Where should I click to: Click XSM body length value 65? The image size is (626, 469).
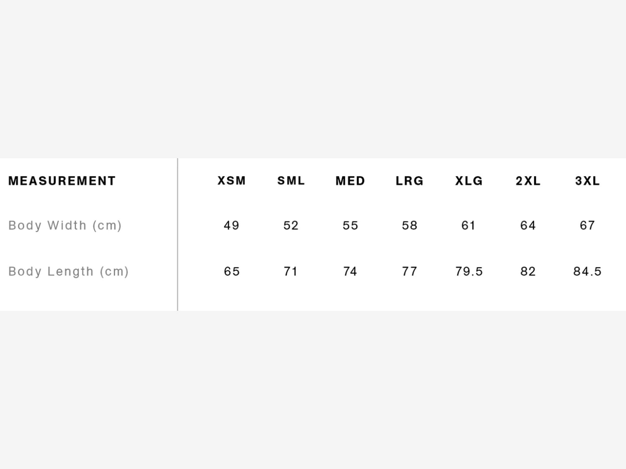coord(232,271)
